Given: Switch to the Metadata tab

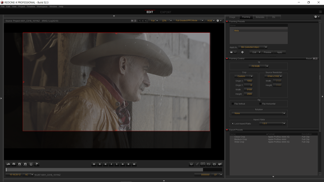Looking at the screenshot, I should click(x=260, y=17).
